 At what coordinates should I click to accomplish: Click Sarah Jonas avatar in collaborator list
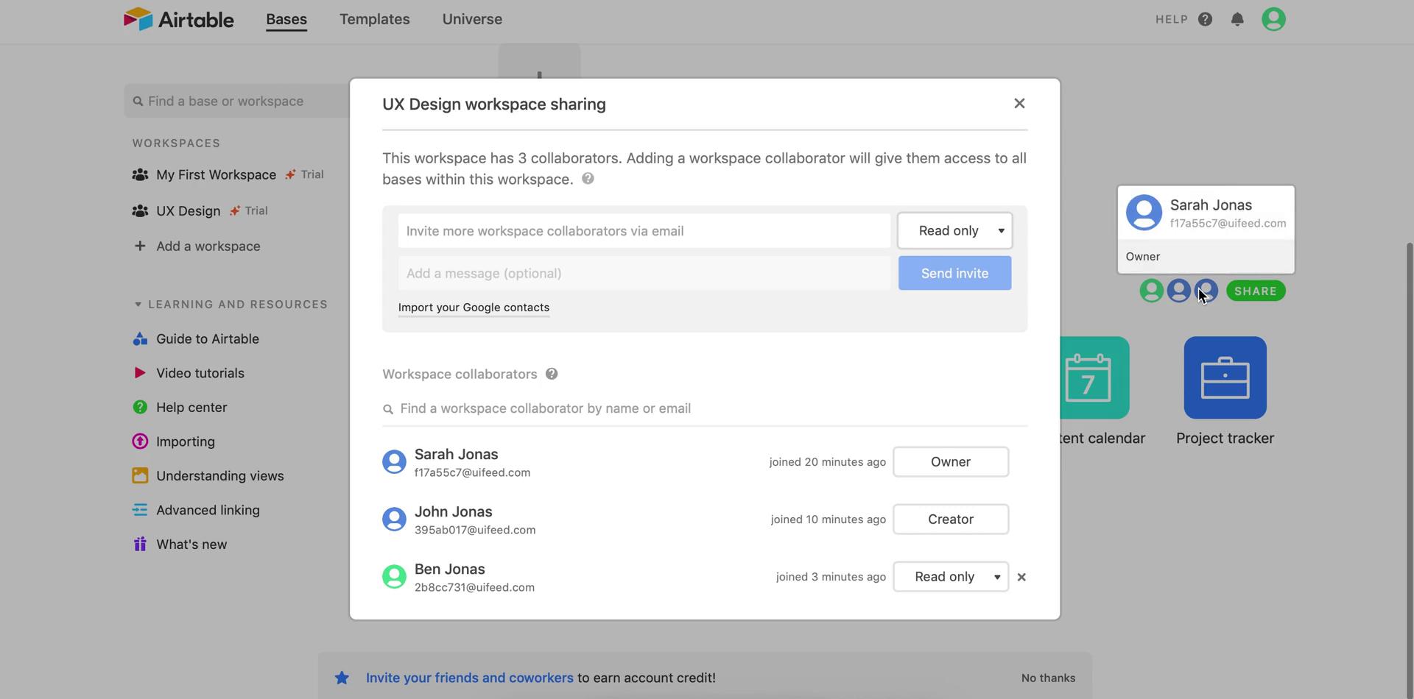coord(394,462)
